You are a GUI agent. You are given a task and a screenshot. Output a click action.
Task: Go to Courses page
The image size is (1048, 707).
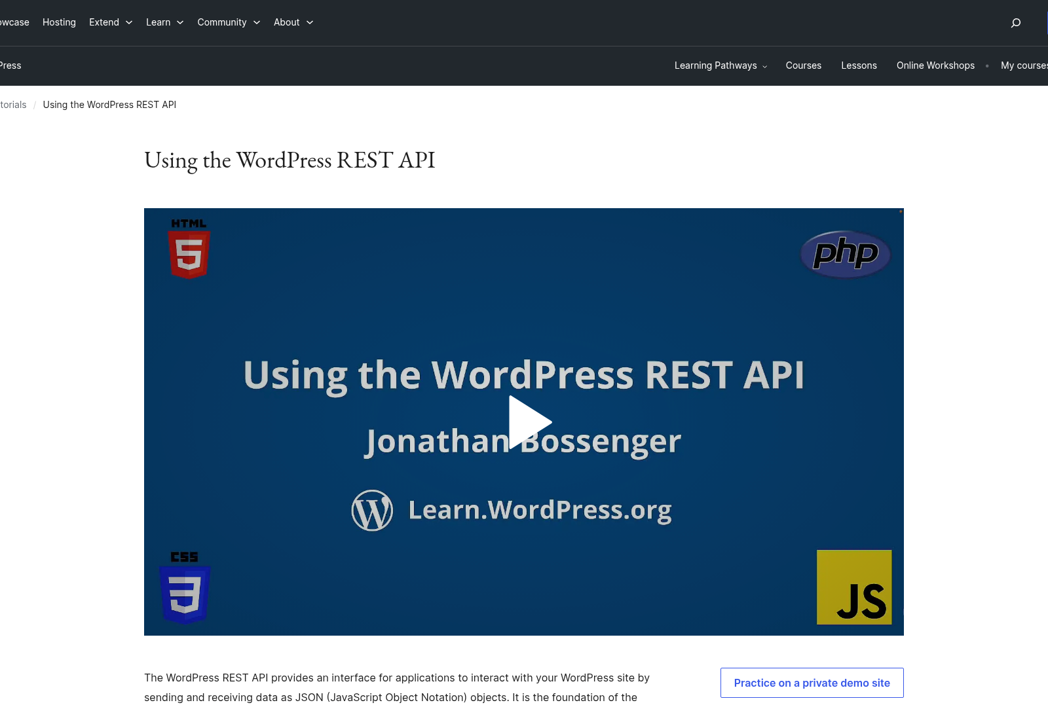(x=804, y=65)
